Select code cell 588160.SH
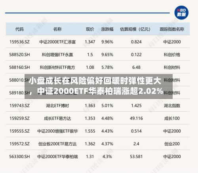198x173 pixels. [19, 67]
